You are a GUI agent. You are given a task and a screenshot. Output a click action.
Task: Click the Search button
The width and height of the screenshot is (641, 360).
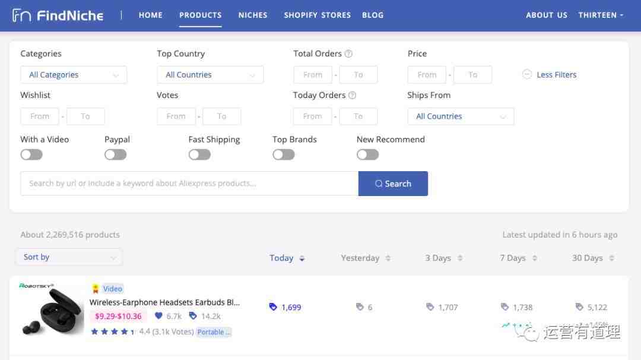[x=394, y=184]
